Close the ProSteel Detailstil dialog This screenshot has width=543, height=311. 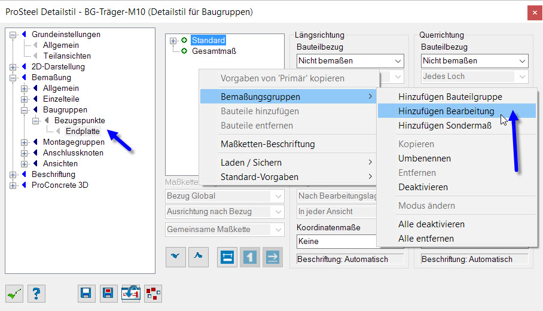(x=535, y=13)
